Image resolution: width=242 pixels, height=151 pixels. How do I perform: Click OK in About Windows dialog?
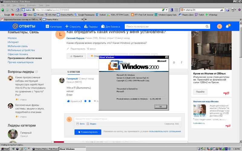click(161, 107)
